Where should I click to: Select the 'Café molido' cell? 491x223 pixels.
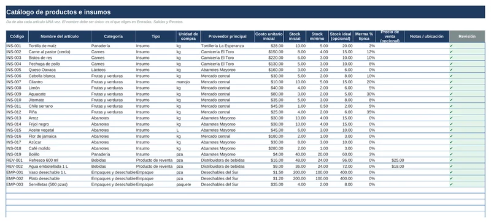(60, 148)
